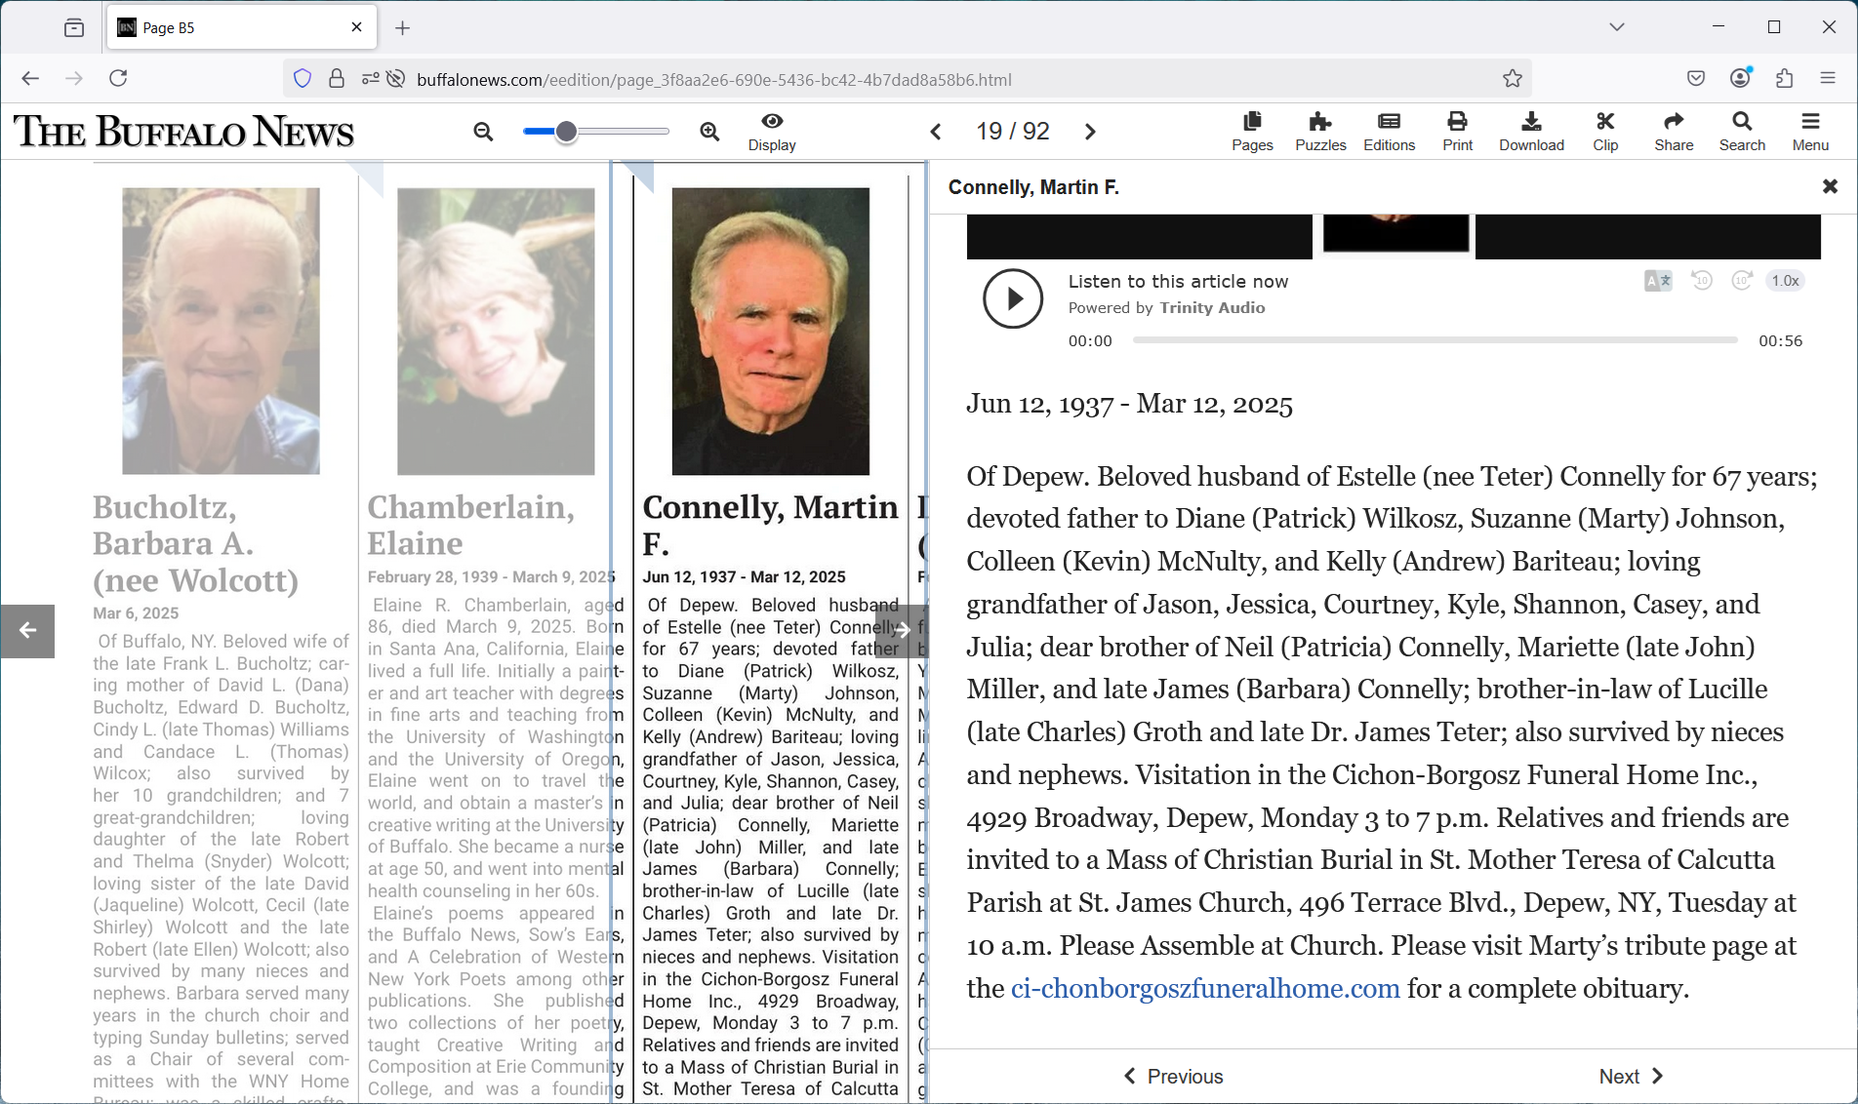Zoom out with the magnifier minus icon
The image size is (1858, 1104).
(x=483, y=132)
